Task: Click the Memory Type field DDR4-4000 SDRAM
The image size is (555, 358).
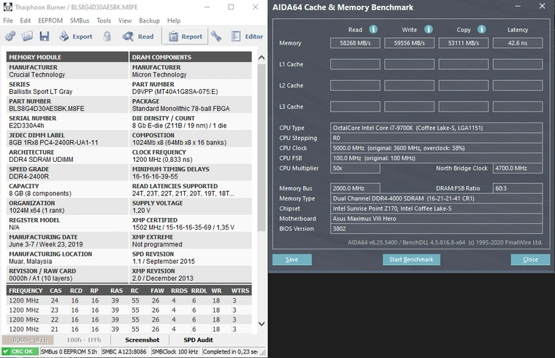Action: (436, 198)
